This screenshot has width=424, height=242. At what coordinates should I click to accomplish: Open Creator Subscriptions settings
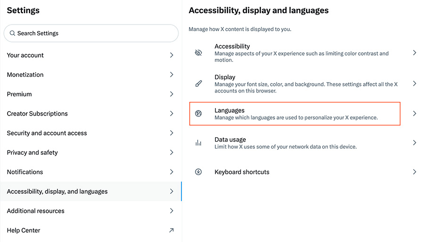pyautogui.click(x=91, y=114)
